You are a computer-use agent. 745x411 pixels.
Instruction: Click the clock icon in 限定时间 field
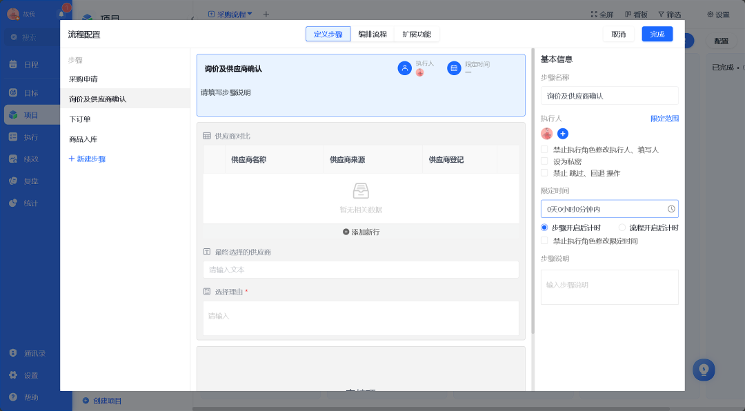point(671,208)
